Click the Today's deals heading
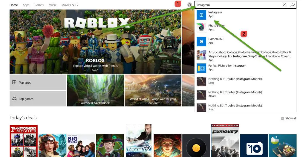The width and height of the screenshot is (306, 157). pos(23,118)
